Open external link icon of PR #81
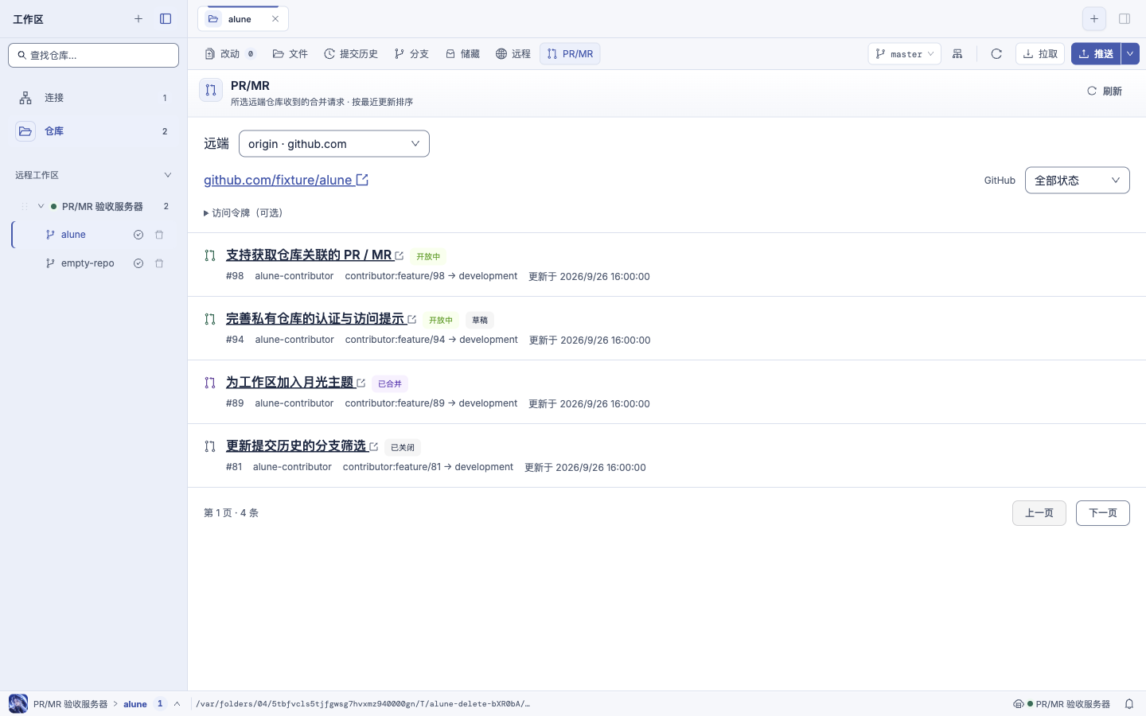 click(x=374, y=447)
